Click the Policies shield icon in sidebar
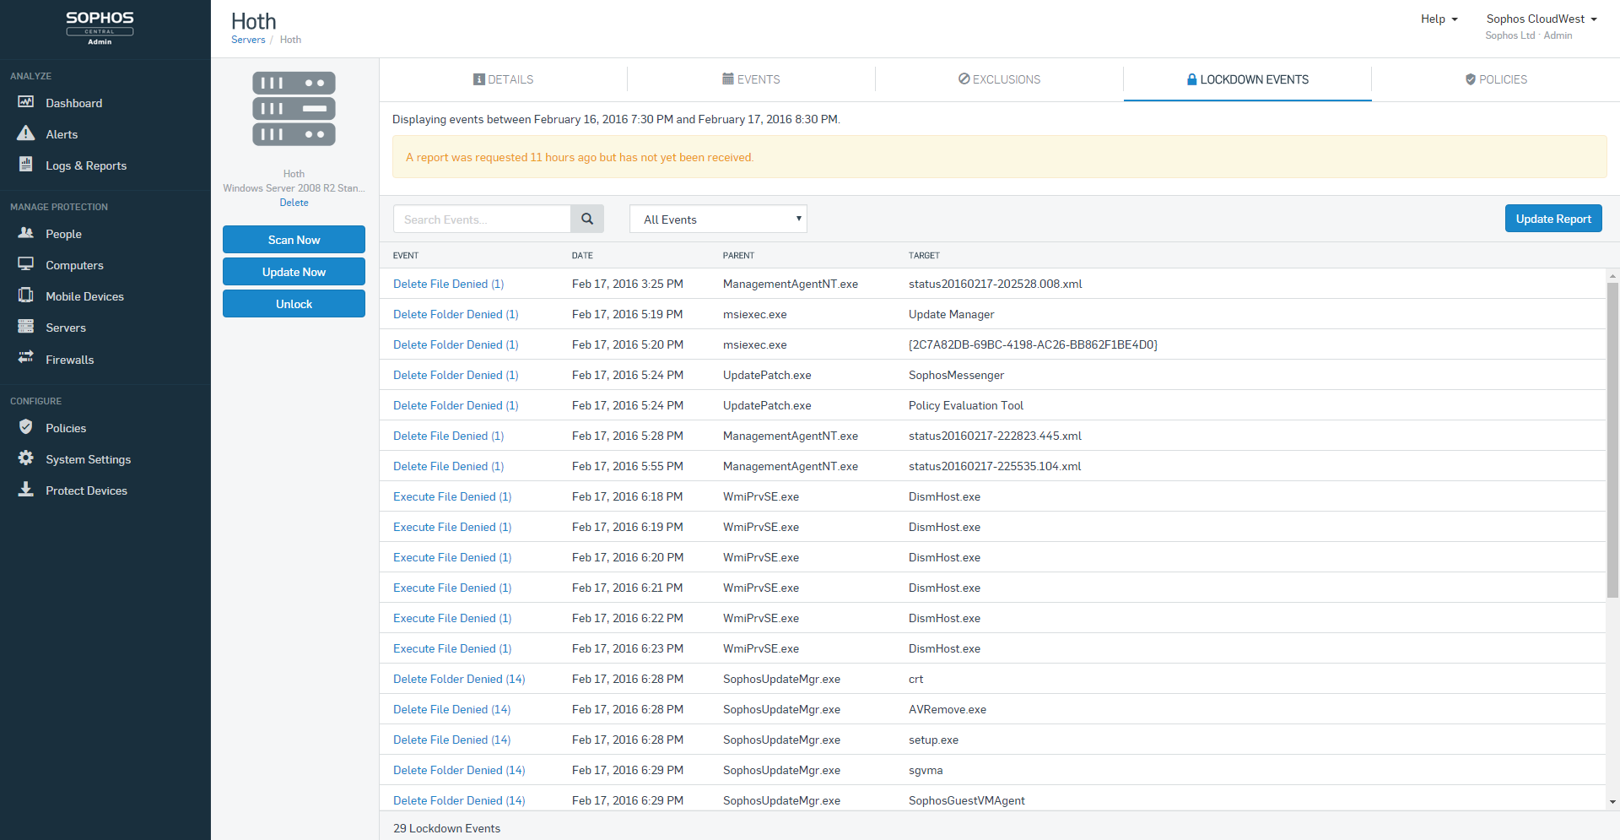Screen dimensions: 1620x840 click(x=26, y=427)
